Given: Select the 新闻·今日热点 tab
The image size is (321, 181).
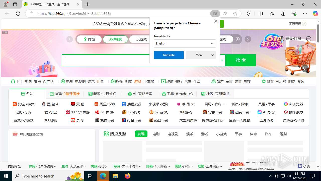Looking at the screenshot, I should tap(102, 94).
